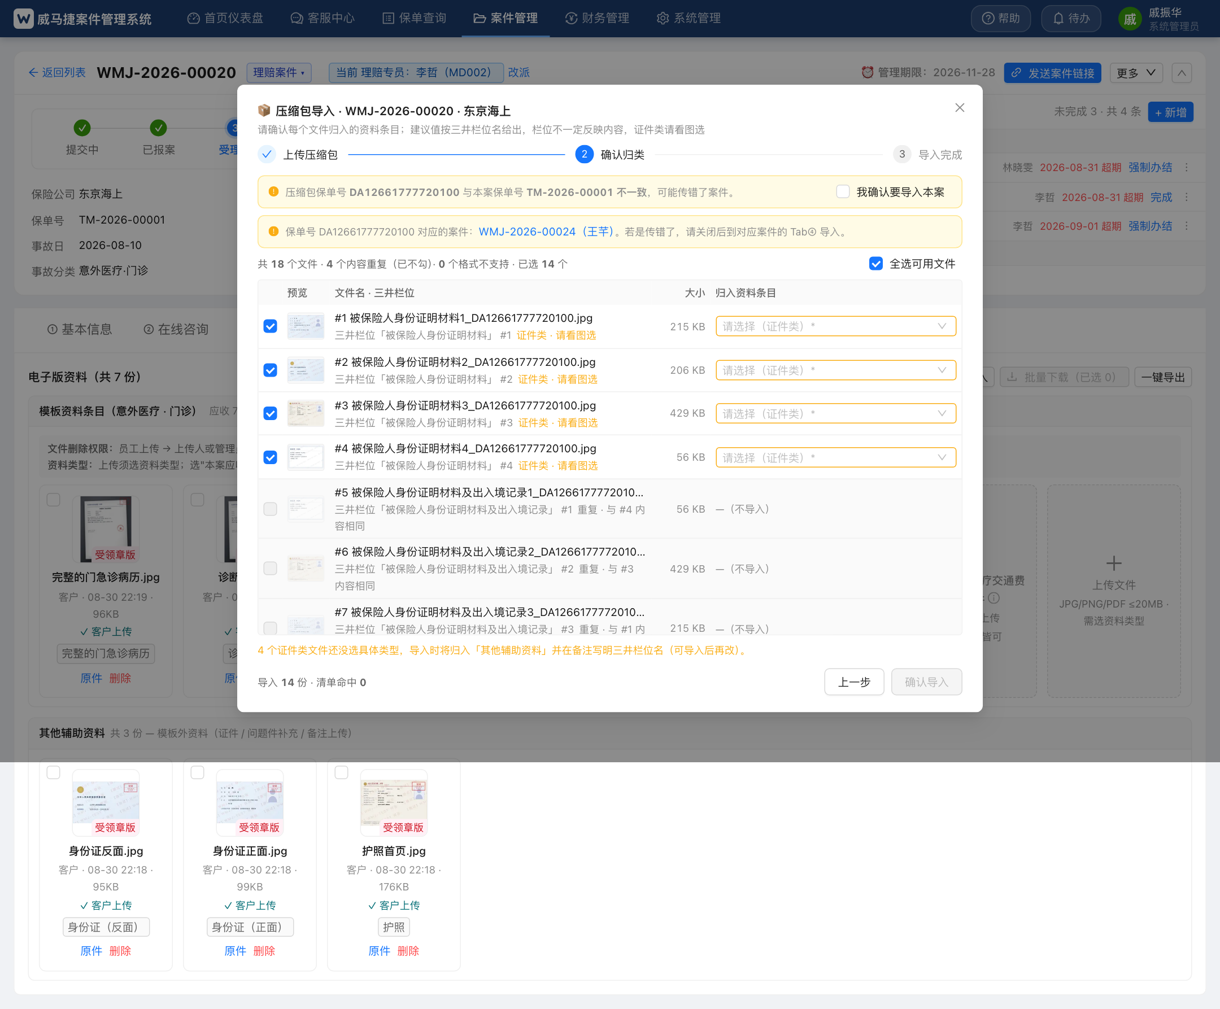Image resolution: width=1220 pixels, height=1009 pixels.
Task: Open the 护照首页.jpg thumbnail
Action: 394,803
